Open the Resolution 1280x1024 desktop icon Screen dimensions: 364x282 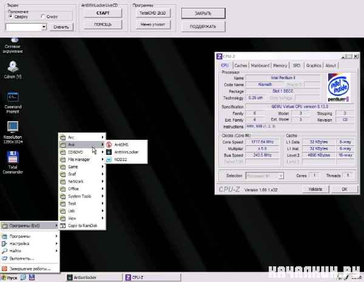[13, 132]
